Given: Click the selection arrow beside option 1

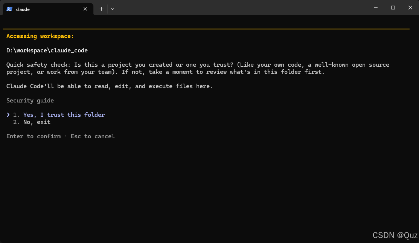Looking at the screenshot, I should click(8, 115).
